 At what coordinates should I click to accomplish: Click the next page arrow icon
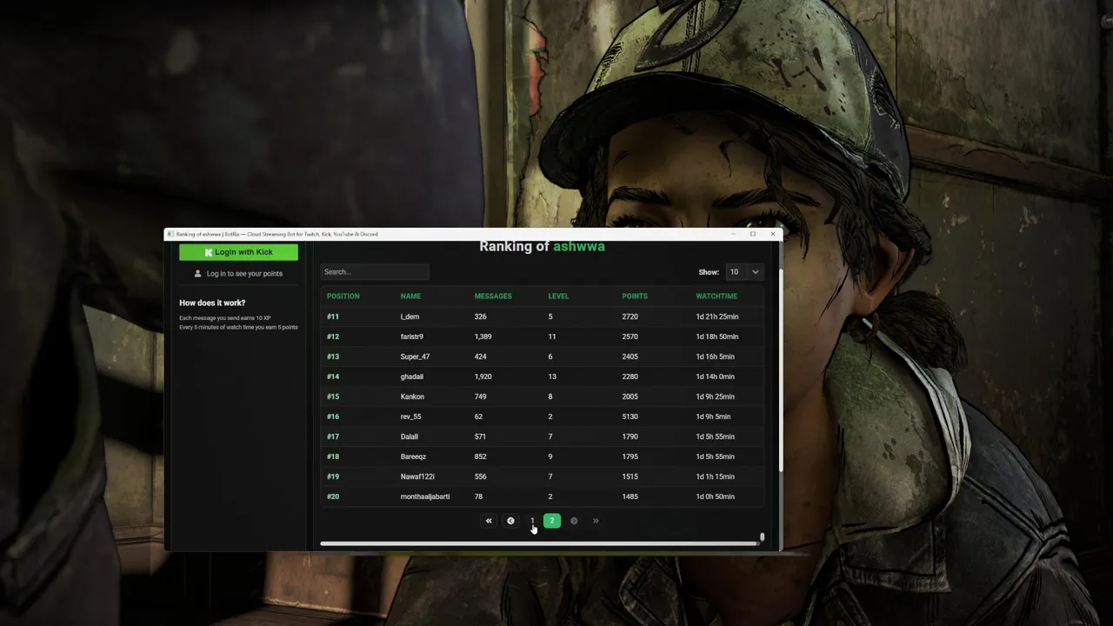tap(574, 521)
